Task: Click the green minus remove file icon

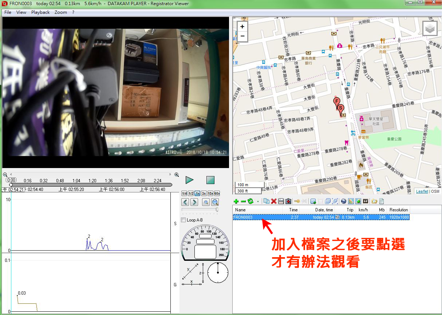Action: [x=243, y=201]
